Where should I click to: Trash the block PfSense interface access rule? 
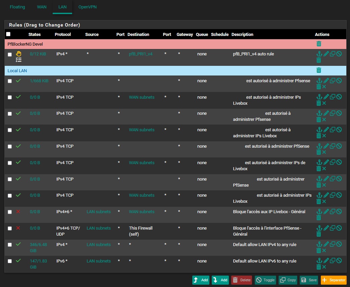coord(319,234)
